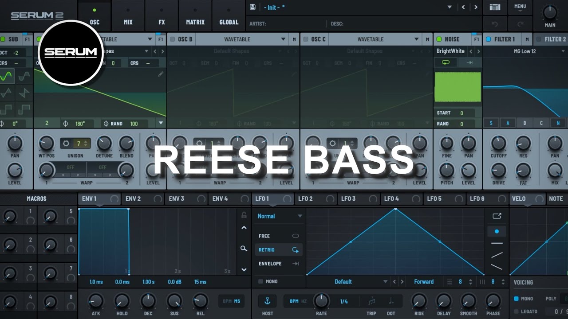The image size is (568, 319).
Task: Click the envelope zoom magnifier icon
Action: coord(244,249)
